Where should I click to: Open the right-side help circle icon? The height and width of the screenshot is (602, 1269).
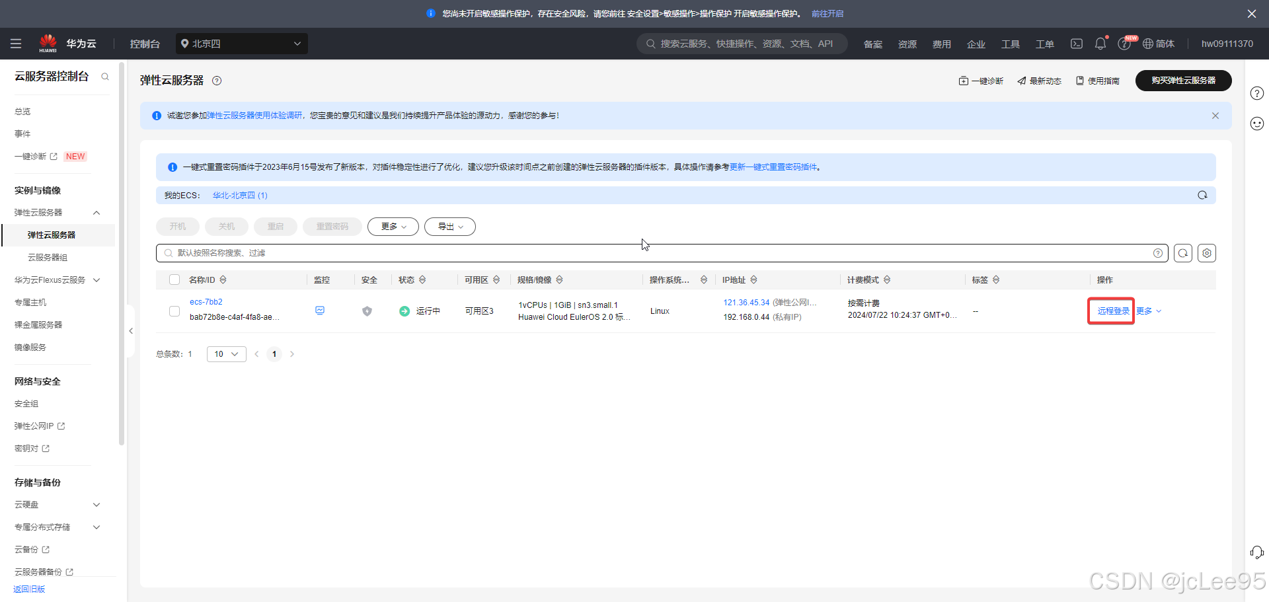point(1257,93)
